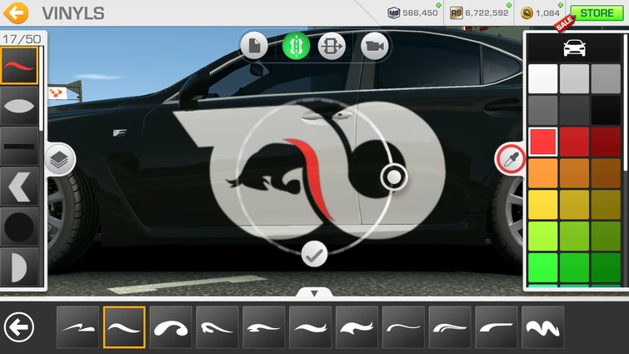
Task: Grab the rotate/scale handle on circle
Action: pyautogui.click(x=394, y=177)
